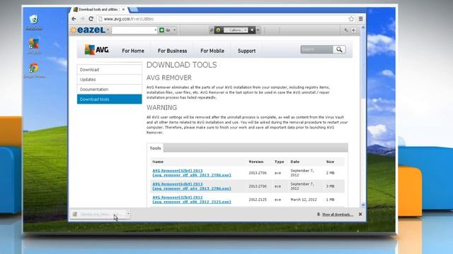
Task: Click the DOWNLOAD TOOLS heading
Action: coord(181,65)
